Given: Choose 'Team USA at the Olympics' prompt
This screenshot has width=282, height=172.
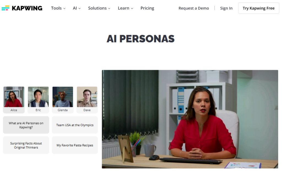Looking at the screenshot, I should 75,125.
